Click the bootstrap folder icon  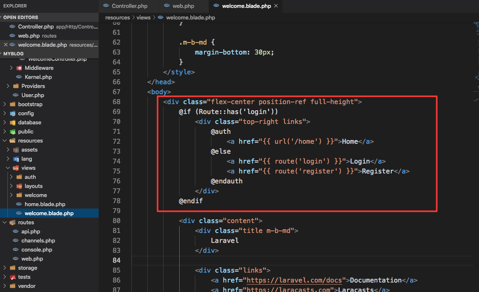tap(13, 104)
